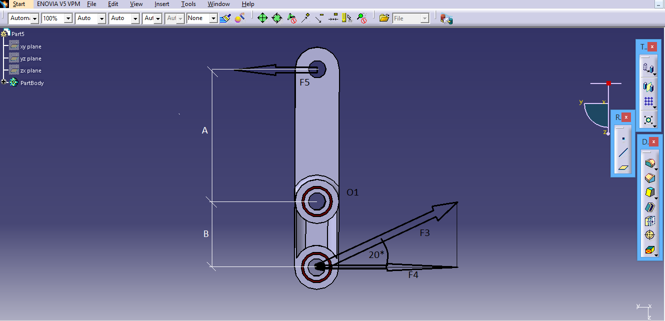
Task: Open the narrow Aut dropdown
Action: coord(152,18)
